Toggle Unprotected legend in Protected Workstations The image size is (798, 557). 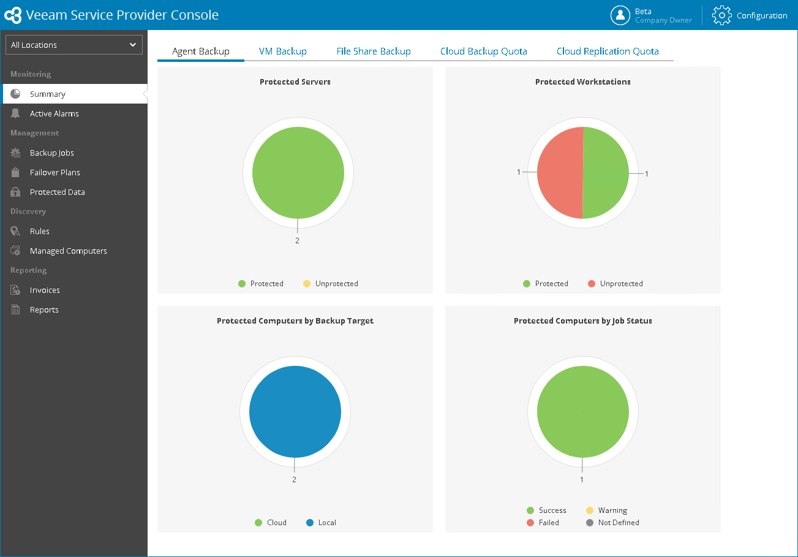point(615,284)
